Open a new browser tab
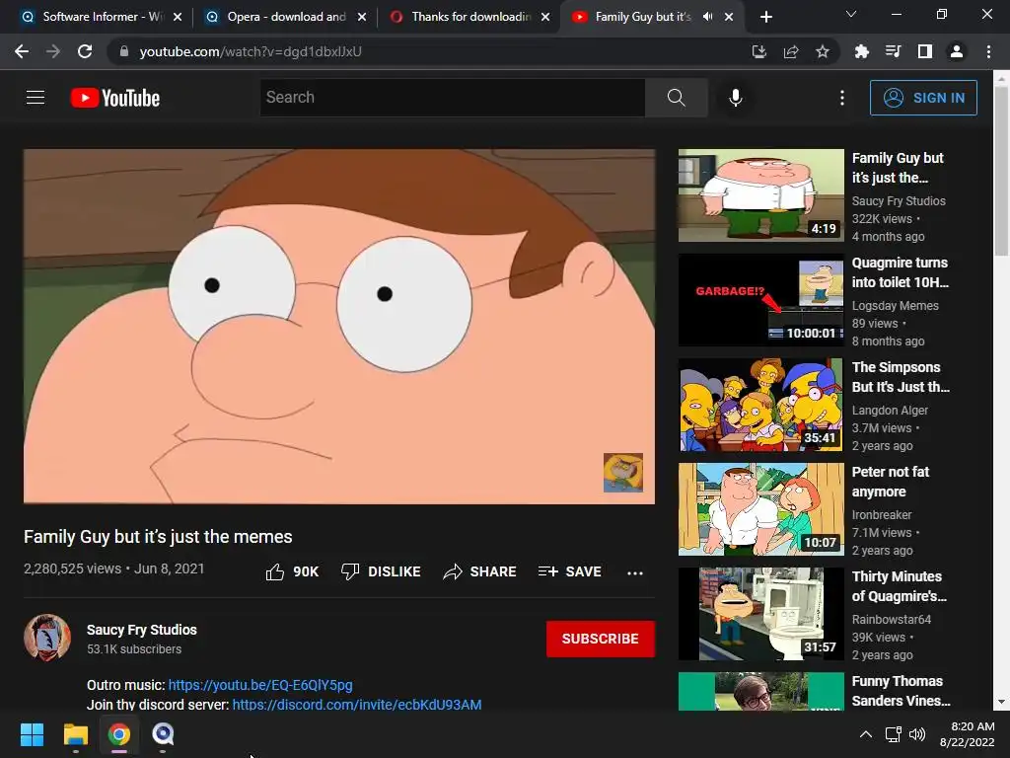Screen dimensions: 1010x758 [765, 17]
